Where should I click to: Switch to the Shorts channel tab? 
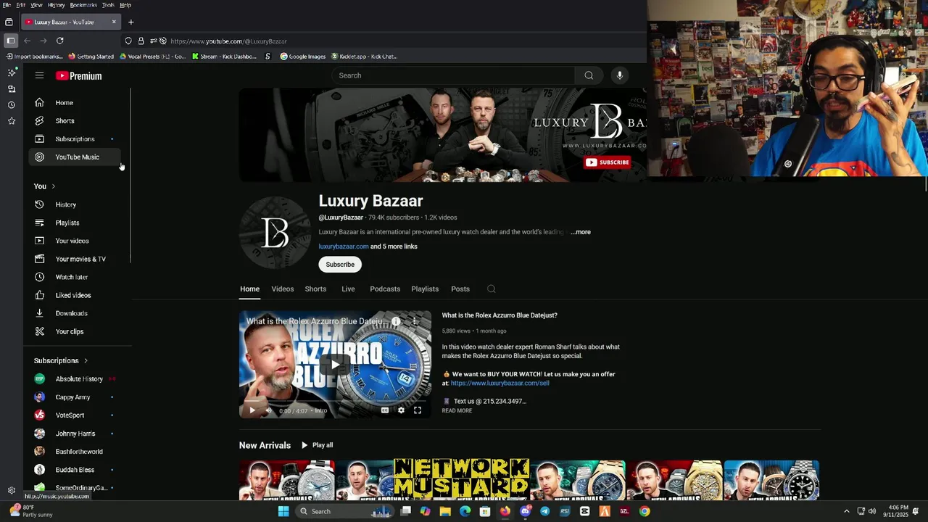(315, 289)
